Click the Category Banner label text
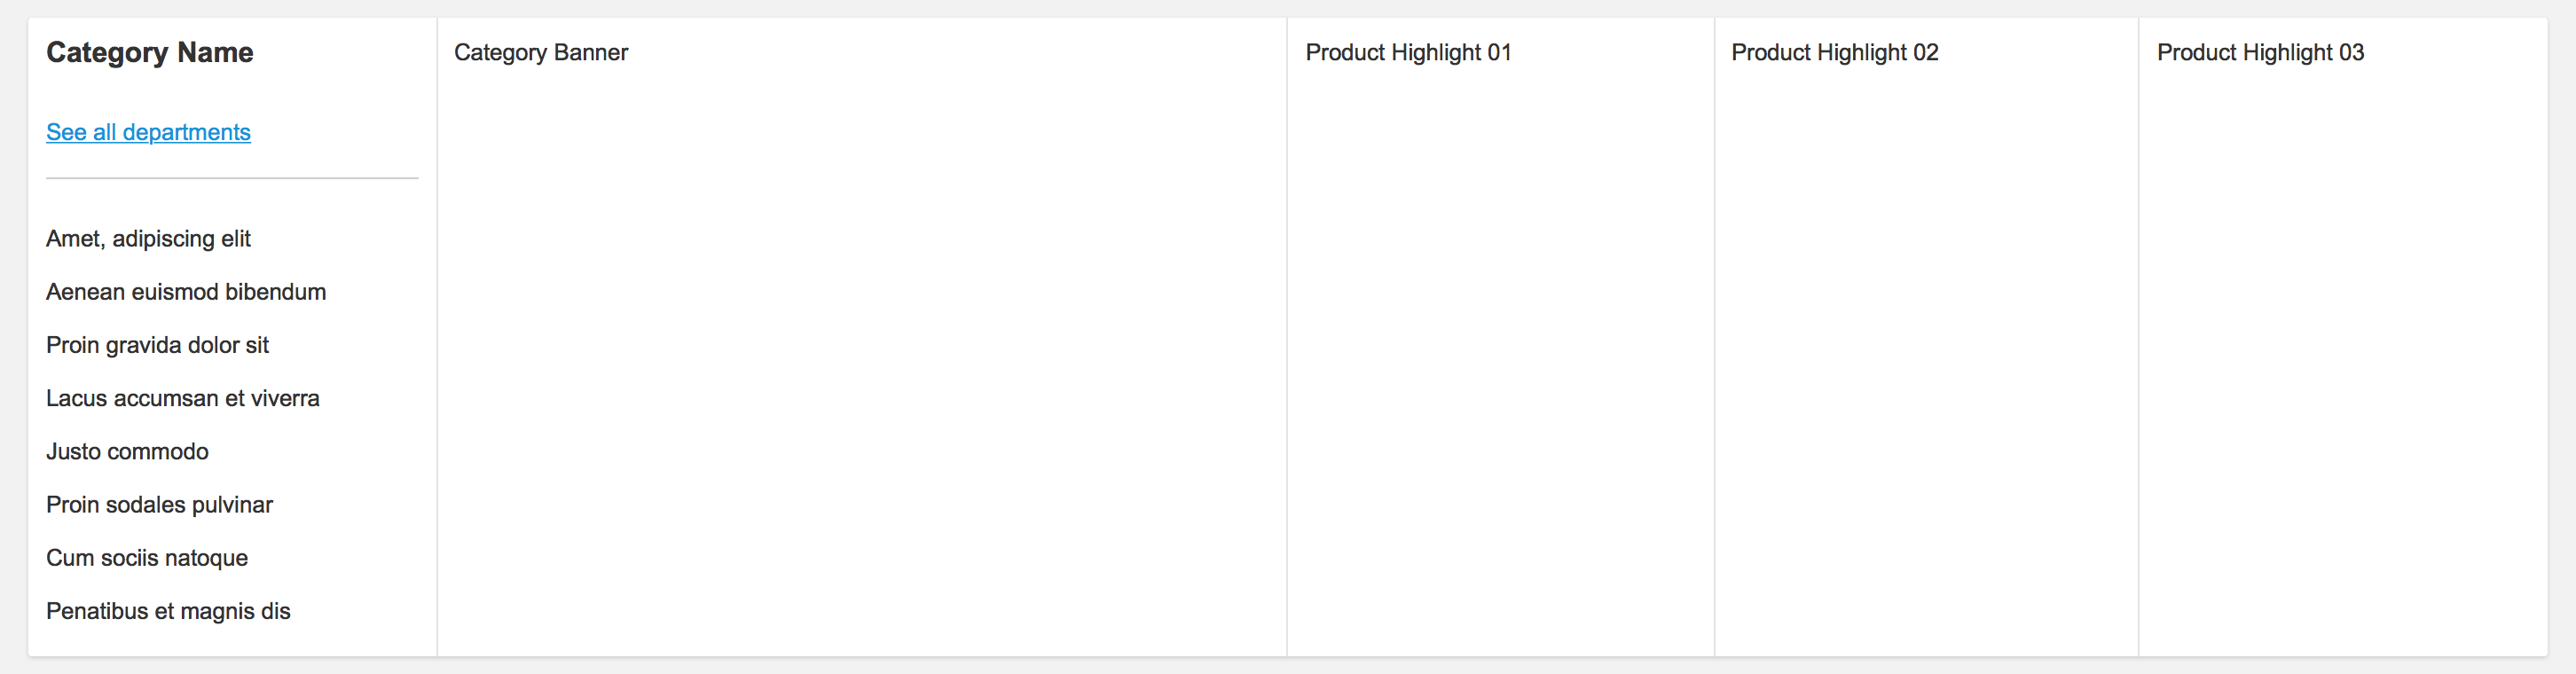This screenshot has width=2576, height=674. pos(541,52)
